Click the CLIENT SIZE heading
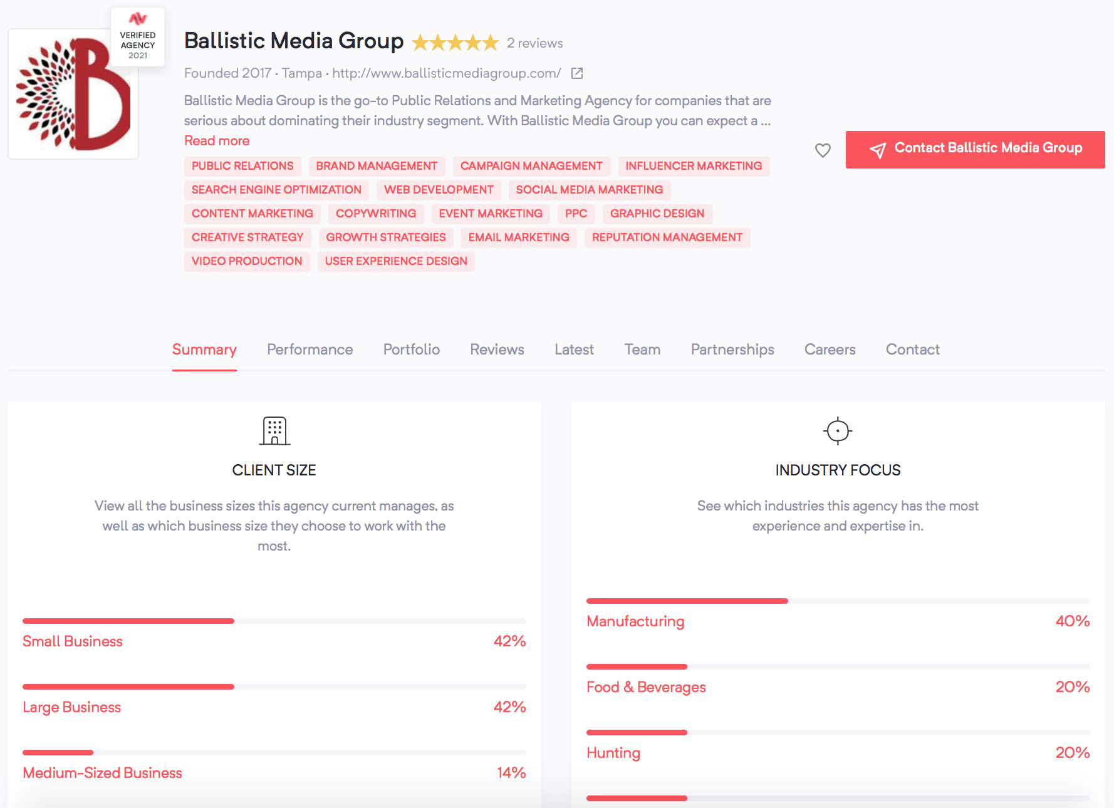The width and height of the screenshot is (1114, 808). (274, 470)
